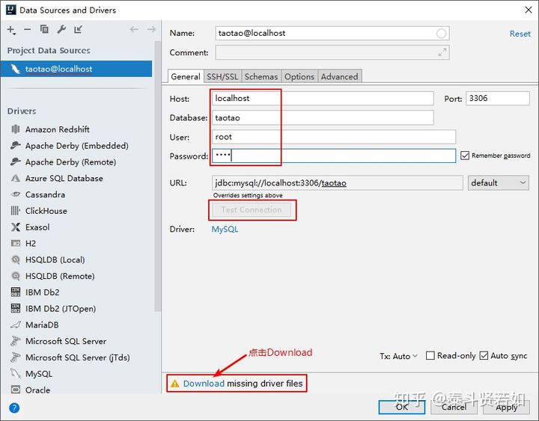Open driver settings wrench icon
This screenshot has height=421, width=539.
point(61,29)
